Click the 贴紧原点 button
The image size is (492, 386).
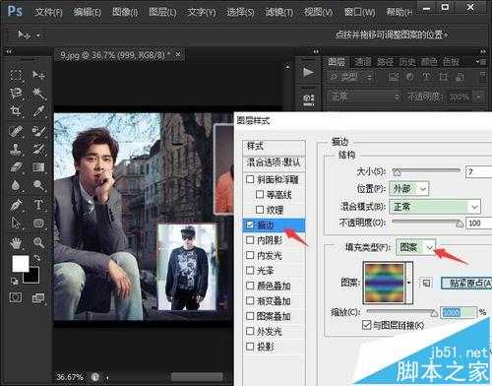tap(467, 283)
